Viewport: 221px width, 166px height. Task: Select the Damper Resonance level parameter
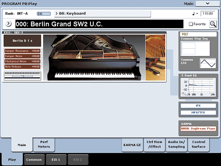[x=22, y=50]
